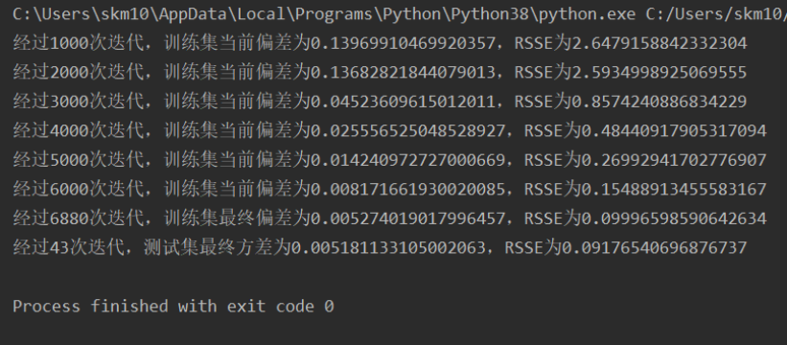
Task: Select the 测试集 line for 43次迭代
Action: point(380,247)
